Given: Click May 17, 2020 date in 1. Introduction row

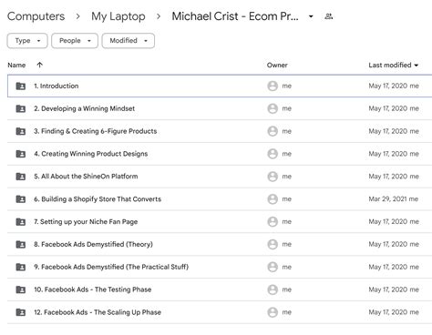Looking at the screenshot, I should (x=388, y=86).
